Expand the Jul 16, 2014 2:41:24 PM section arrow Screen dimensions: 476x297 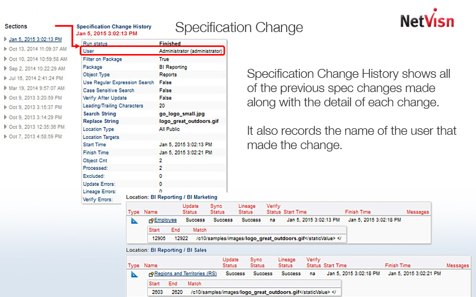tap(5, 78)
